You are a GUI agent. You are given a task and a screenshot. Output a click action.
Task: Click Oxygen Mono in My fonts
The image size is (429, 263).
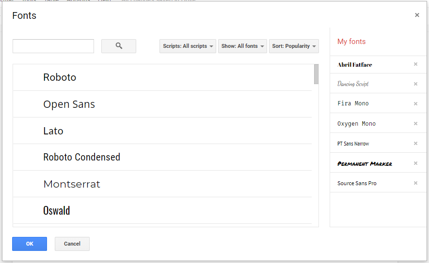pos(356,124)
